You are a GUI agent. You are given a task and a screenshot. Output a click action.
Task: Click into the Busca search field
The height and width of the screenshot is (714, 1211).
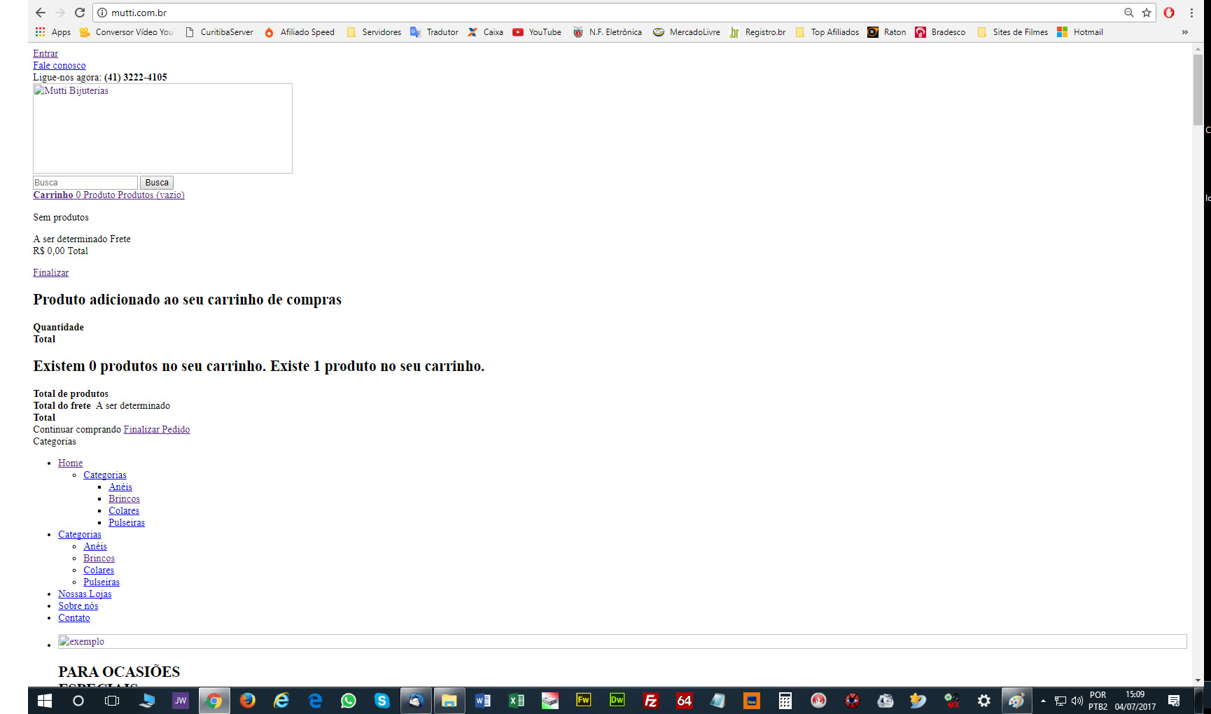tap(85, 183)
